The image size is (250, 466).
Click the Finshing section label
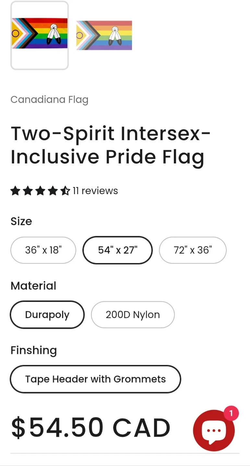click(x=34, y=350)
